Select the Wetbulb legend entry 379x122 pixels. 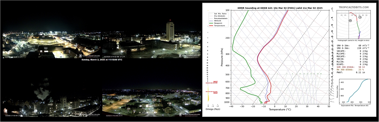[218, 21]
